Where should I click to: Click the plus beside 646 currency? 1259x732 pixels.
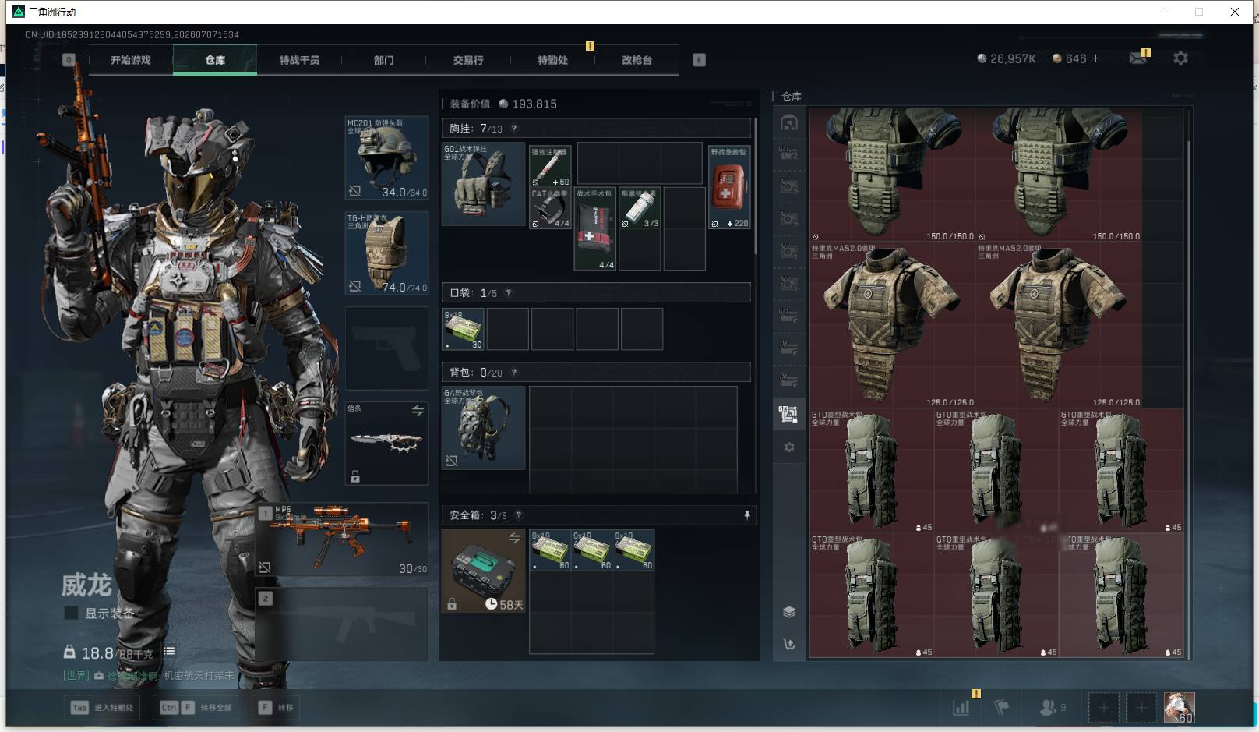[1095, 58]
